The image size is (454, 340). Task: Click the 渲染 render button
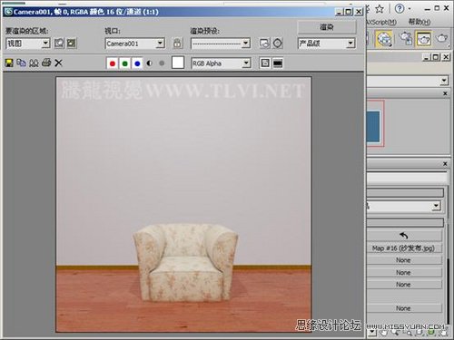click(x=327, y=27)
